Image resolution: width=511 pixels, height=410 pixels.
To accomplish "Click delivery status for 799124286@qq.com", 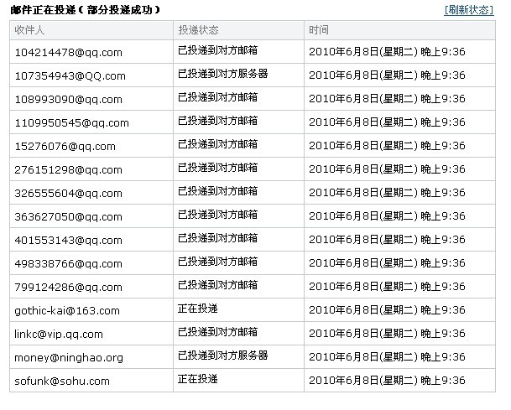I will 217,285.
